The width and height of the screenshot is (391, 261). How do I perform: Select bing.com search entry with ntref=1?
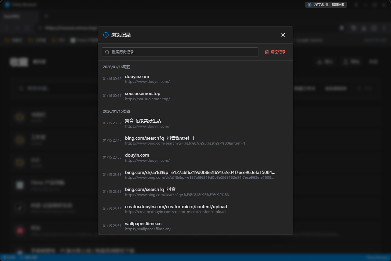coord(195,140)
